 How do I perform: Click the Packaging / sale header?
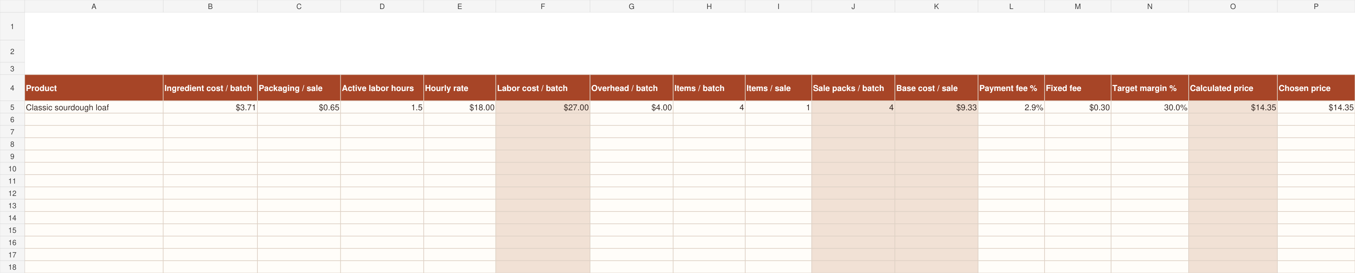pos(299,88)
